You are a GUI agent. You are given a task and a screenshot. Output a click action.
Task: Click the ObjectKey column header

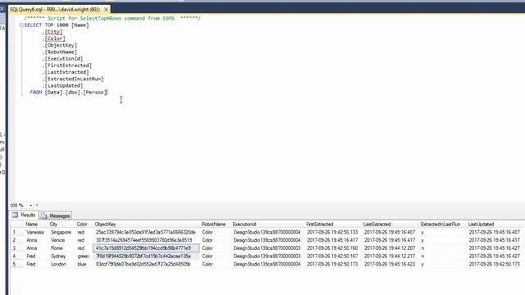(106, 224)
